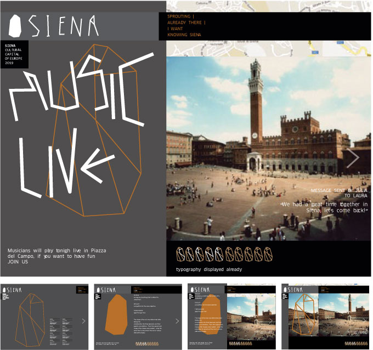Click the stone icon row in the third thumbnail
This screenshot has height=350, width=373.
pyautogui.click(x=240, y=343)
